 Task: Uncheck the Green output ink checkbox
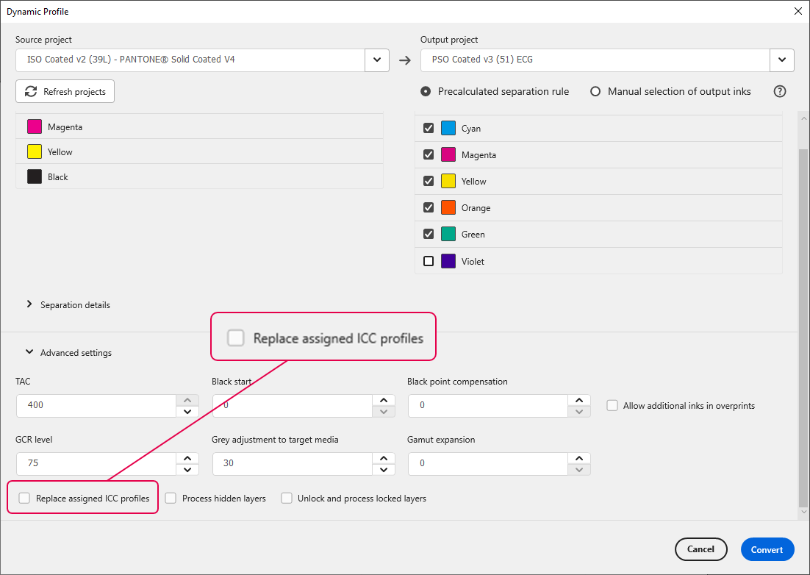point(429,234)
